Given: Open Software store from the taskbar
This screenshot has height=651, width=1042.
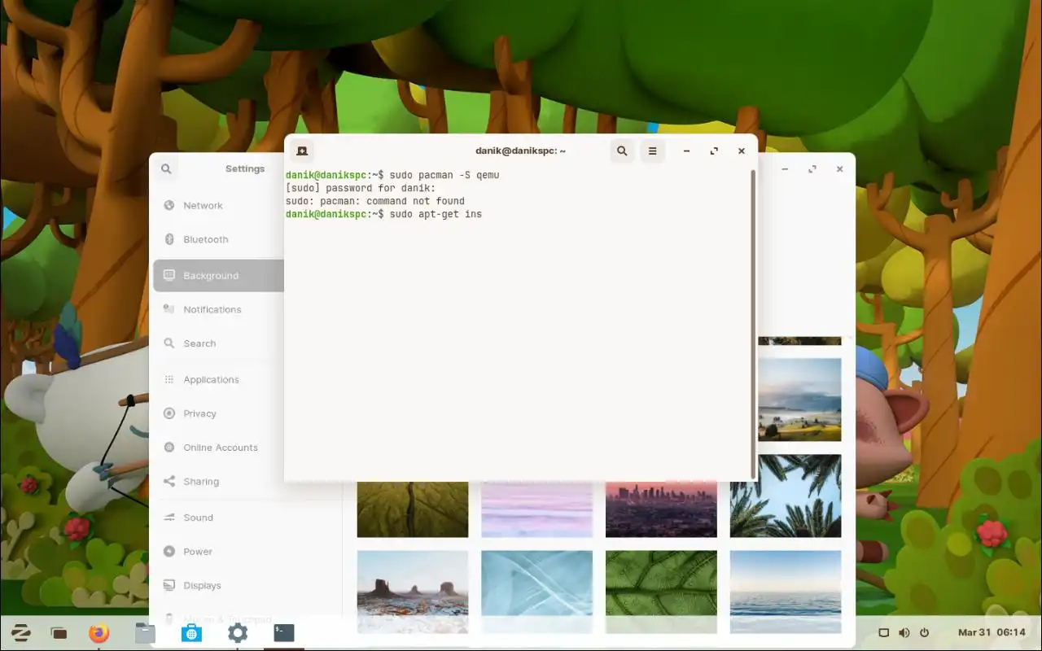Looking at the screenshot, I should pos(191,632).
